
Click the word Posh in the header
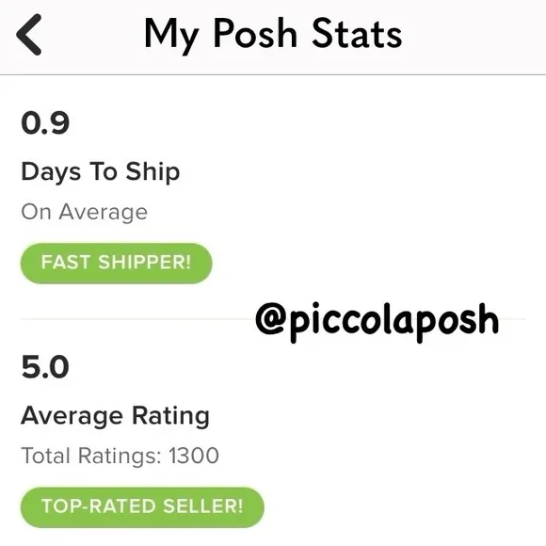(x=255, y=33)
